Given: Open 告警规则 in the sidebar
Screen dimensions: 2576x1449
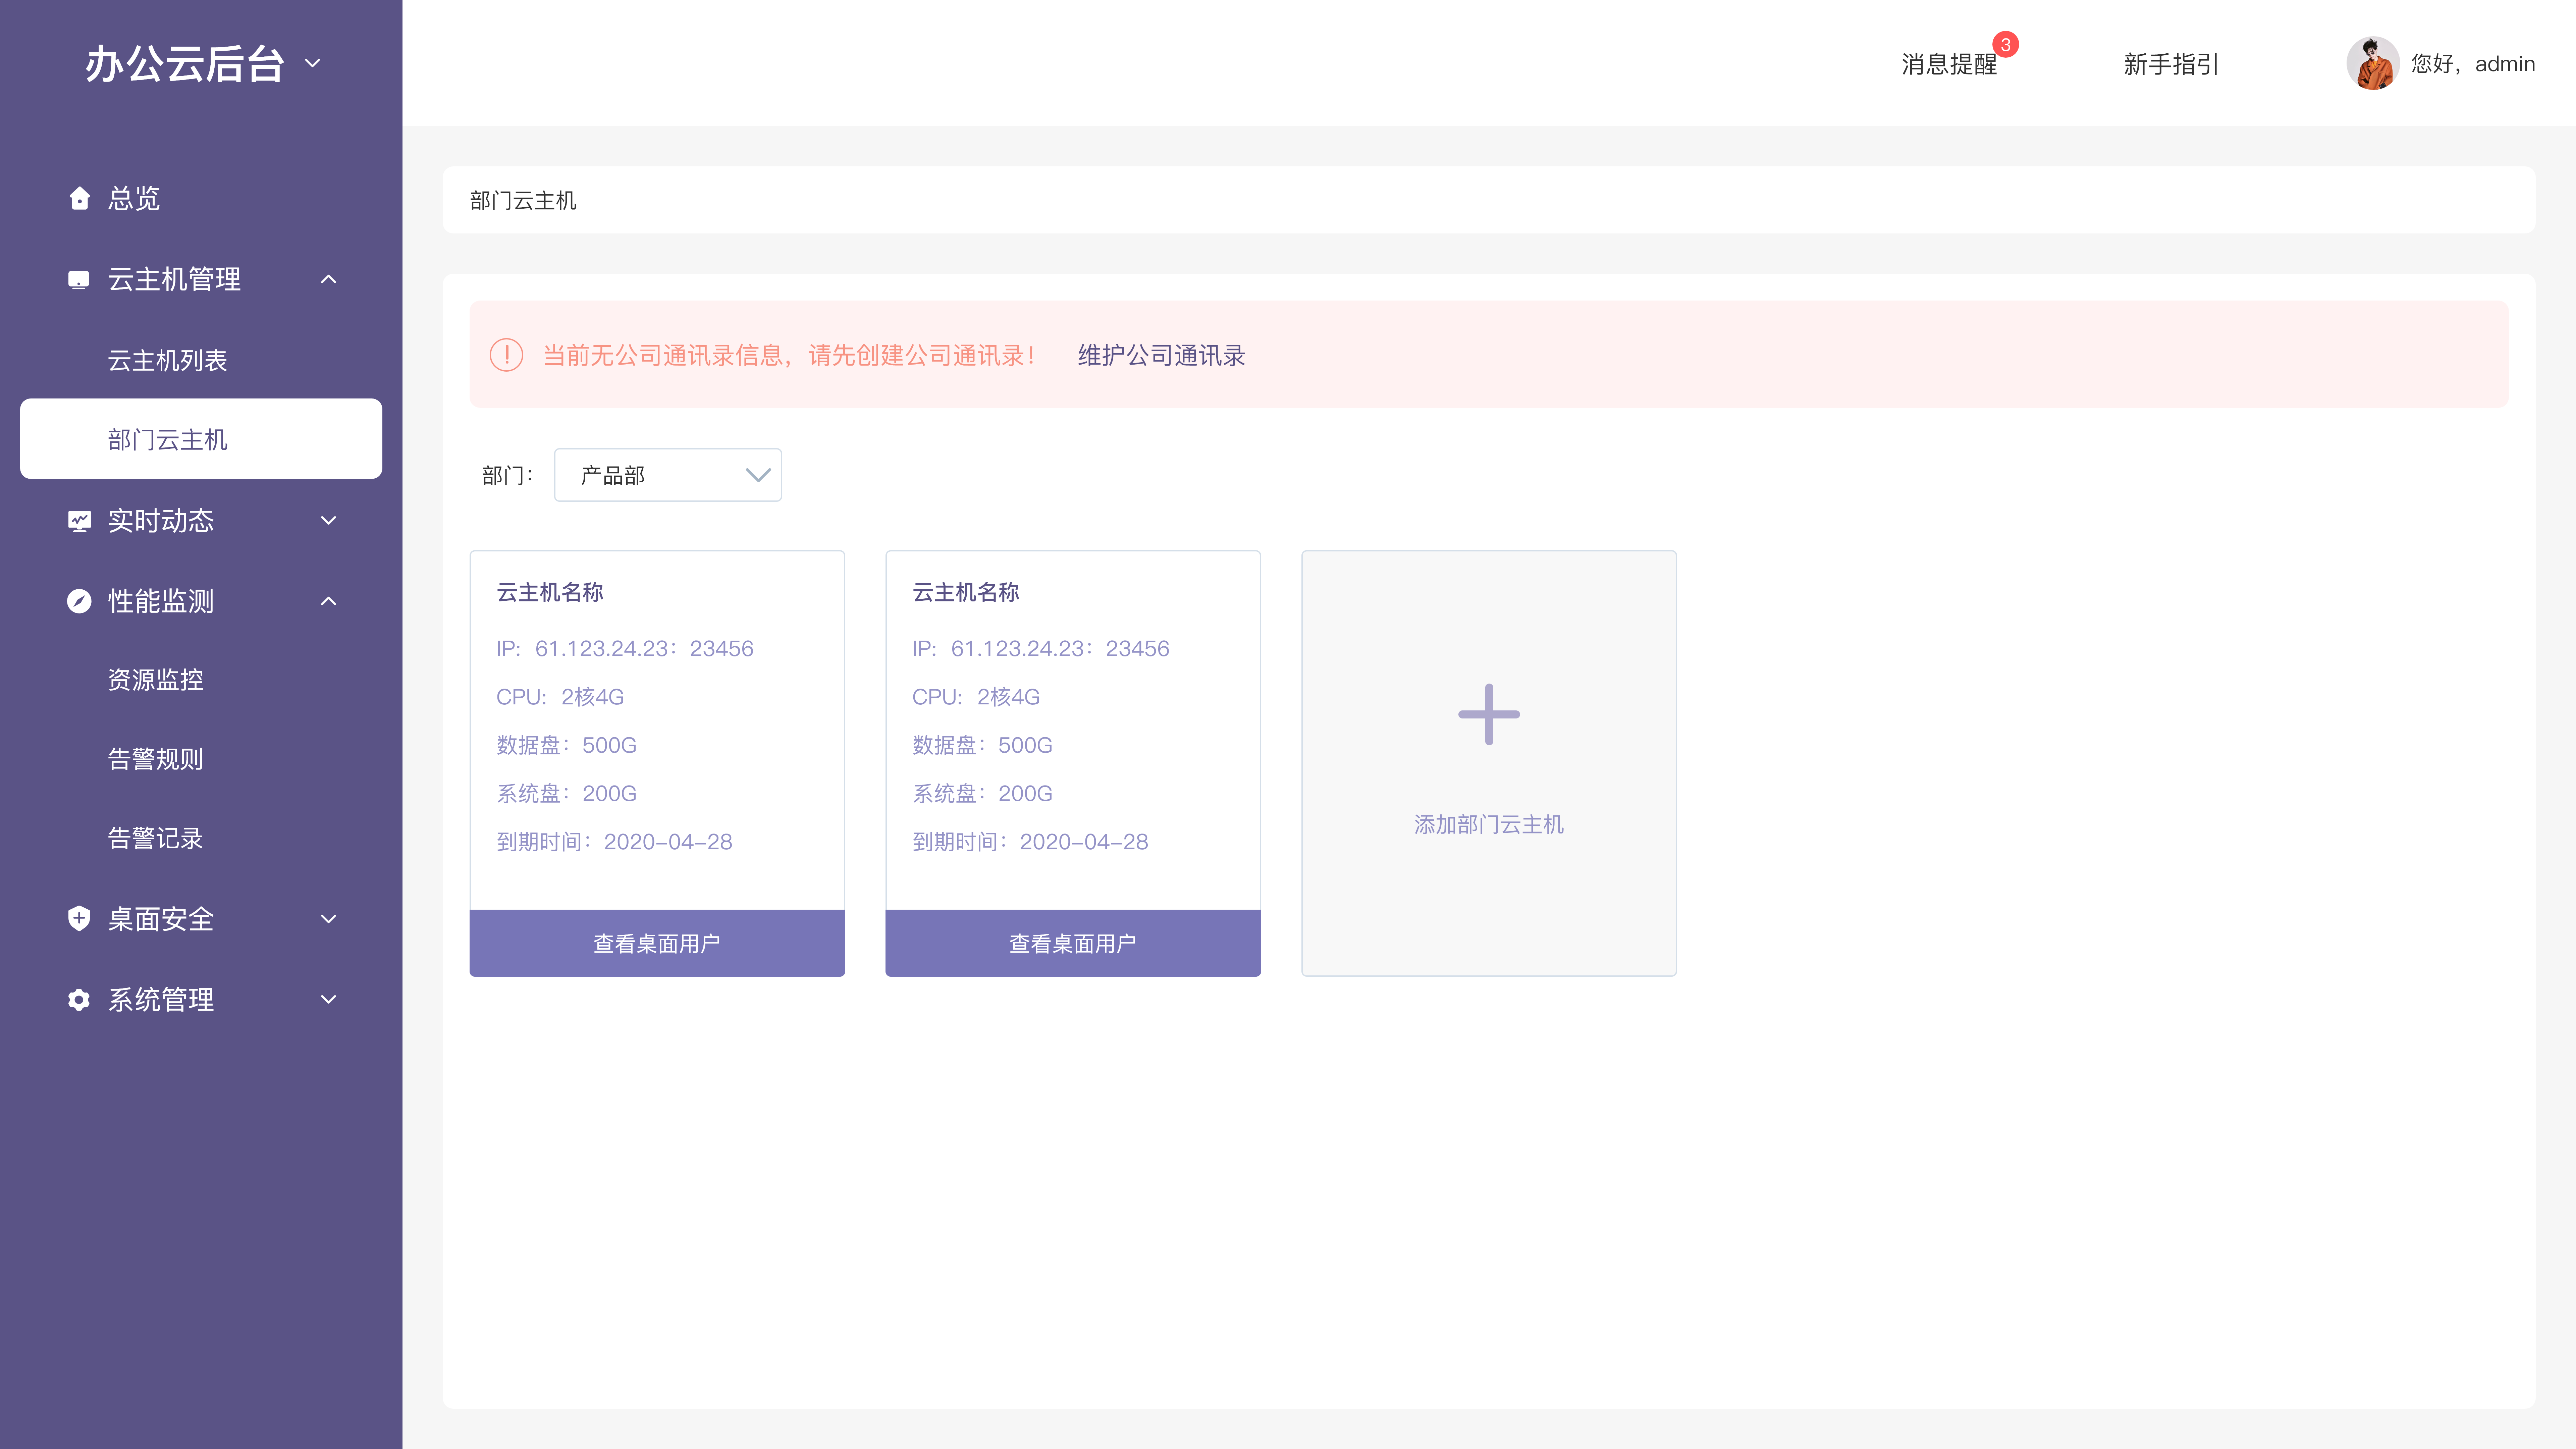Looking at the screenshot, I should (x=156, y=759).
